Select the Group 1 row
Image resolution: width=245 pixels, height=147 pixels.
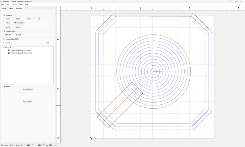[8, 48]
